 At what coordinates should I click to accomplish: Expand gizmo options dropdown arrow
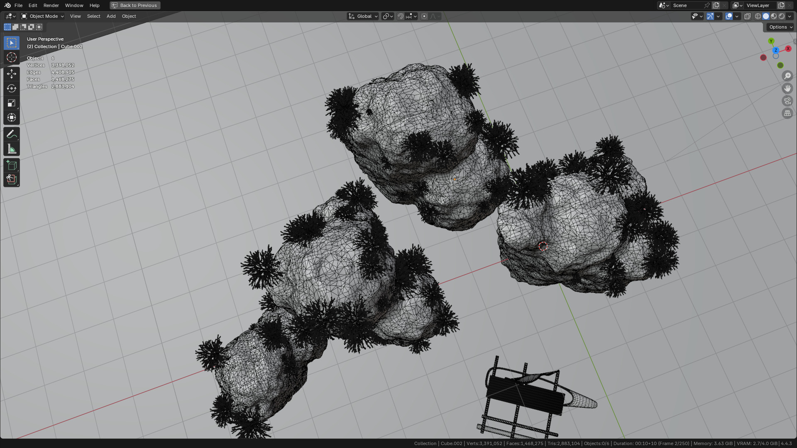[718, 16]
